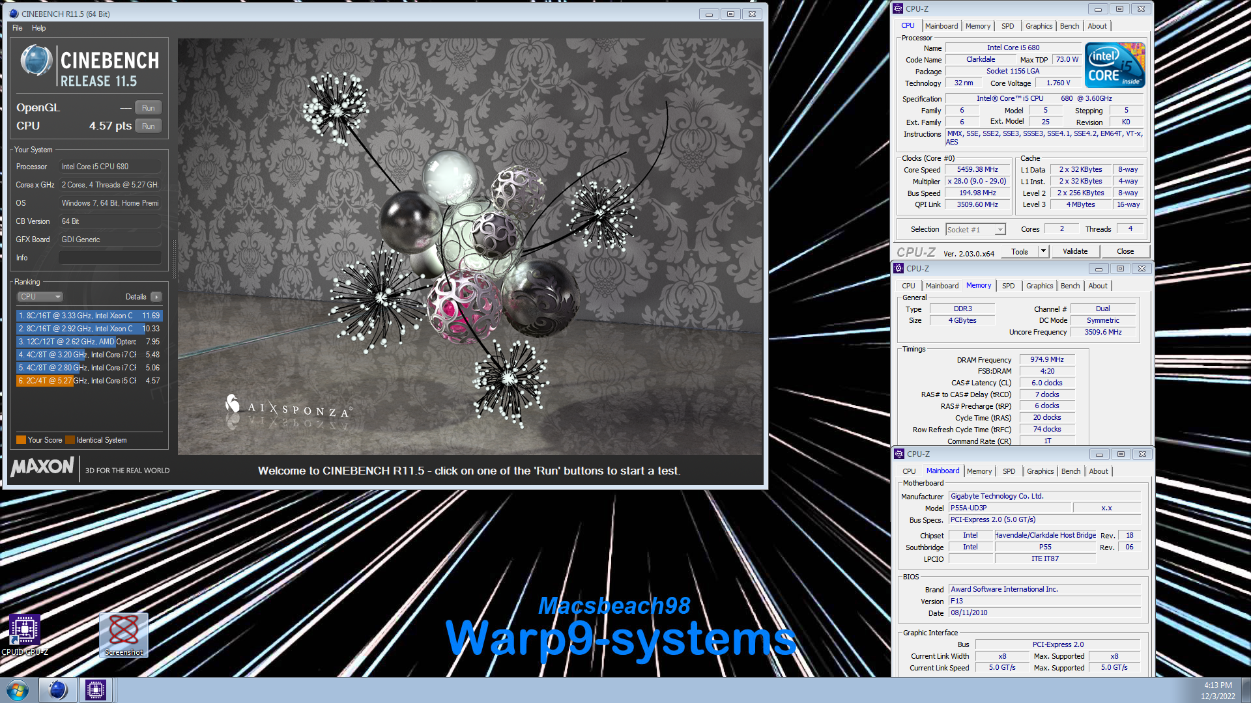Select CPU tab in Memory CPU-Z window
The image size is (1251, 703).
908,286
